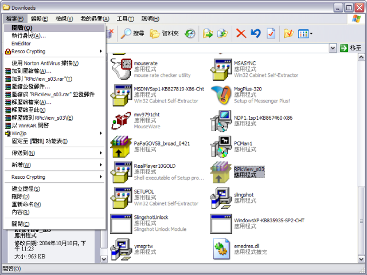Click the file list scroll-down arrow

click(x=361, y=258)
